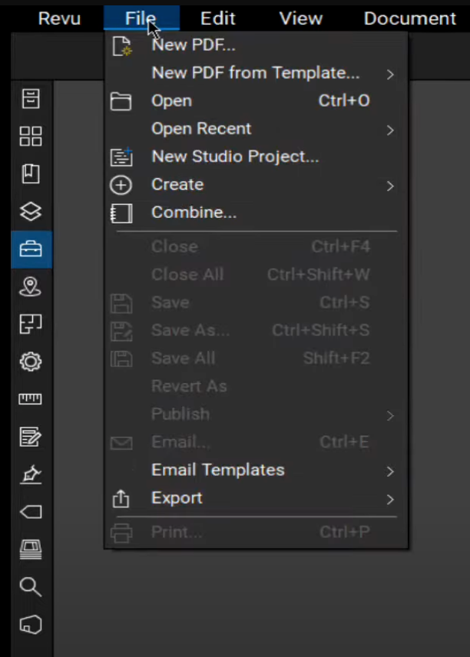Open the Tool Chest panel
The width and height of the screenshot is (470, 657).
point(31,249)
